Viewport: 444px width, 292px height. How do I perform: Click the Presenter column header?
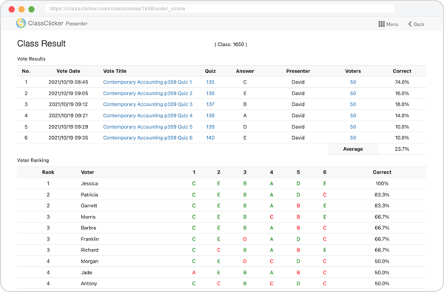(298, 71)
